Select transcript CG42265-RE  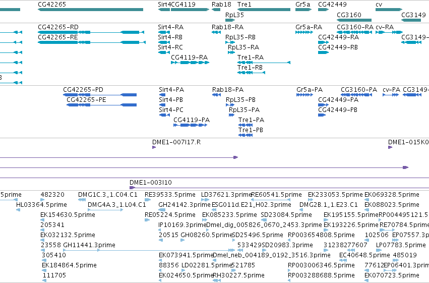point(92,42)
